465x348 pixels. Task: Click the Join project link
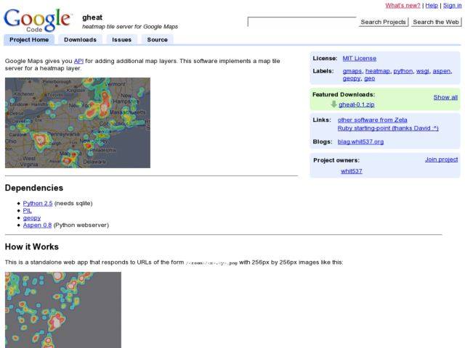tap(441, 159)
